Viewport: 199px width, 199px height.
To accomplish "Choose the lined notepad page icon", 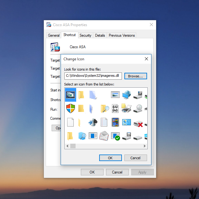I will [x=104, y=122].
